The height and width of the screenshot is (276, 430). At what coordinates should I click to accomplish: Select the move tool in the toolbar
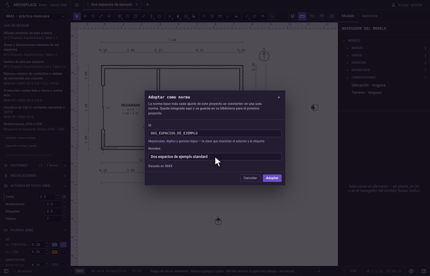(x=85, y=16)
